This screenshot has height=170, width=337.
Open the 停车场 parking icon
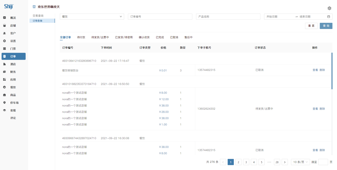(5, 103)
